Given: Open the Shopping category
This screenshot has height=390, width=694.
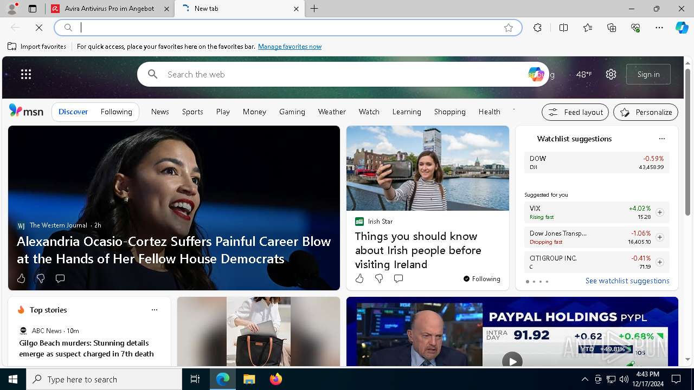Looking at the screenshot, I should tap(449, 112).
